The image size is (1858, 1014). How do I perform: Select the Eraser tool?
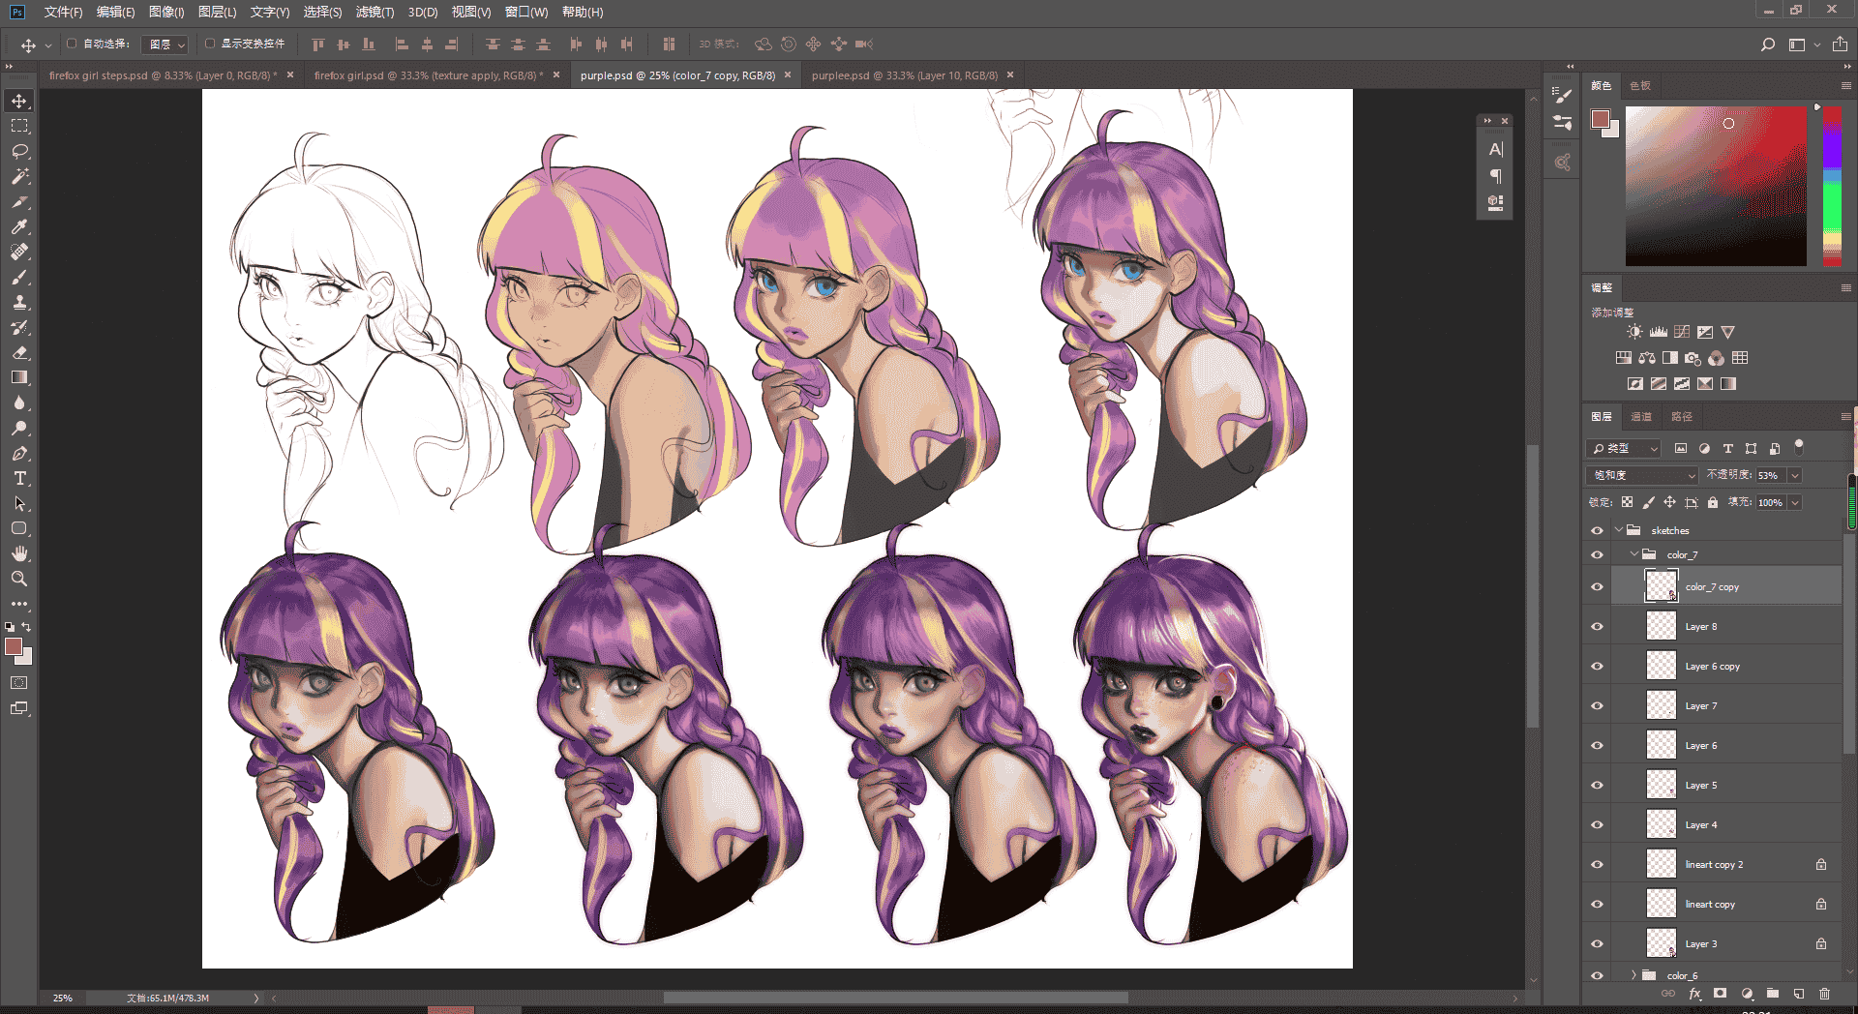(x=19, y=352)
